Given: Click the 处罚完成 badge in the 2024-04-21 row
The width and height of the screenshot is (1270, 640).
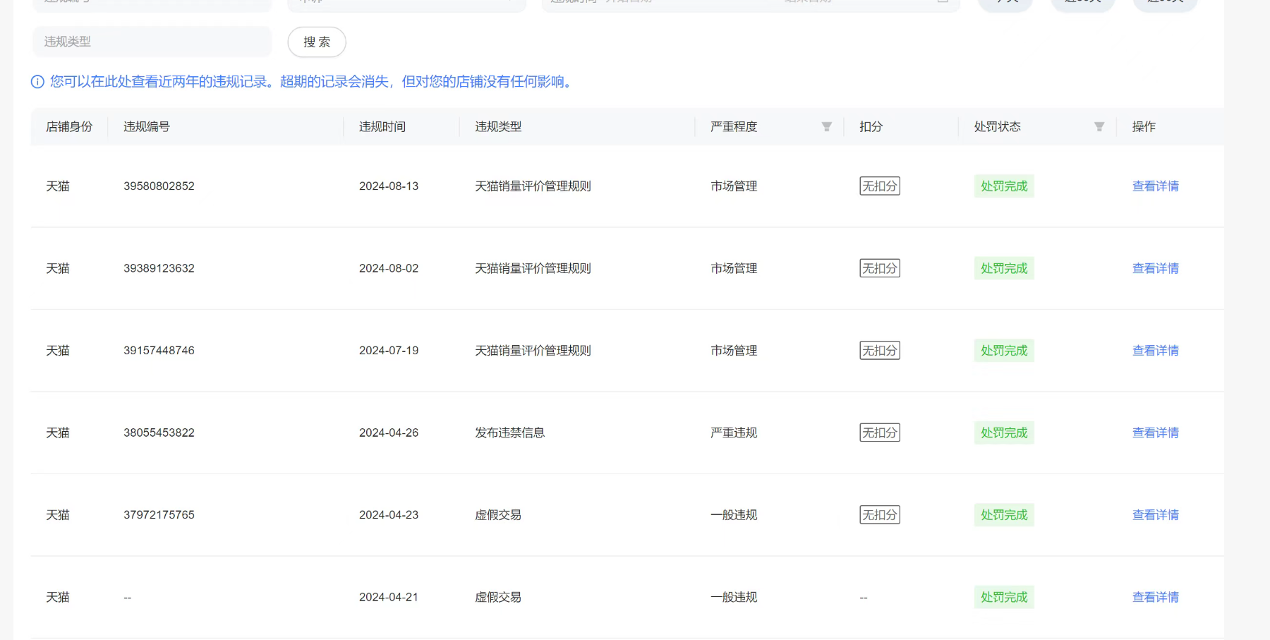Looking at the screenshot, I should [x=1003, y=597].
